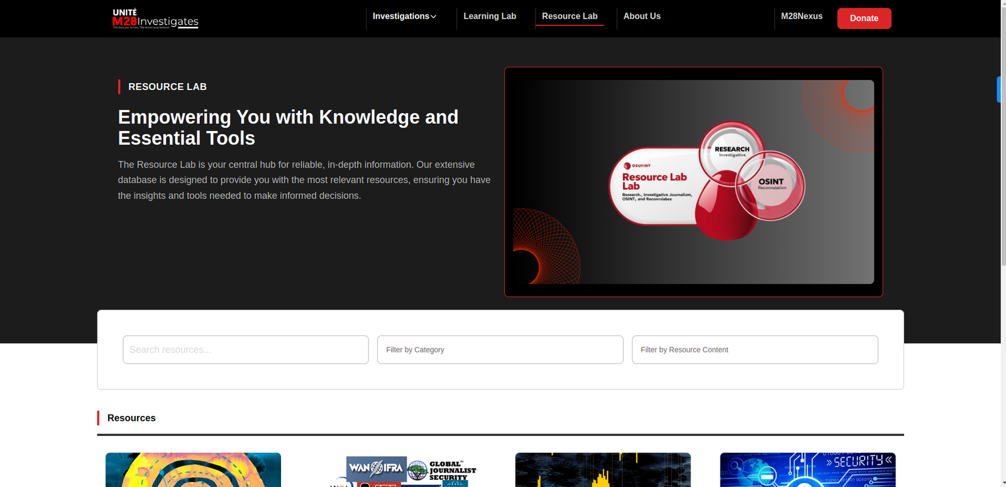Click the OSINT bubble in hero image
This screenshot has width=1006, height=487.
point(771,184)
